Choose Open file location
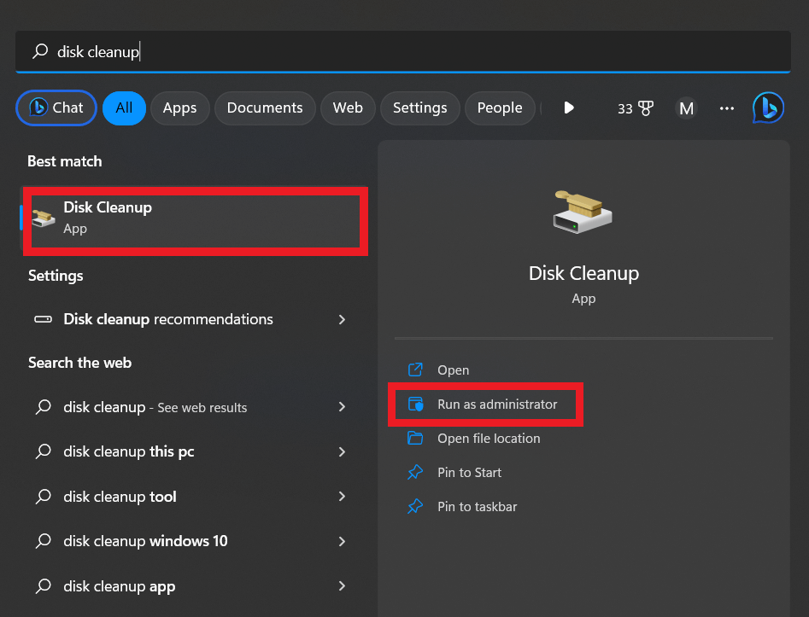This screenshot has width=809, height=617. [489, 438]
